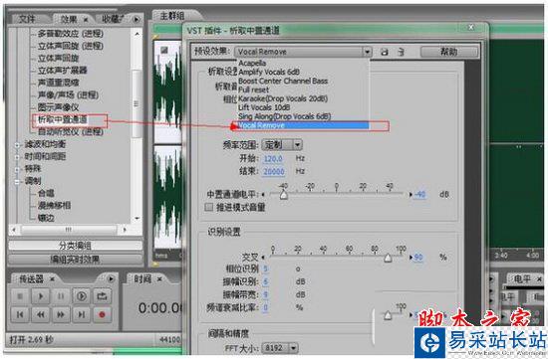Open the 频率范围 定制 dropdown
Viewport: 548px width, 359px height.
[298, 144]
